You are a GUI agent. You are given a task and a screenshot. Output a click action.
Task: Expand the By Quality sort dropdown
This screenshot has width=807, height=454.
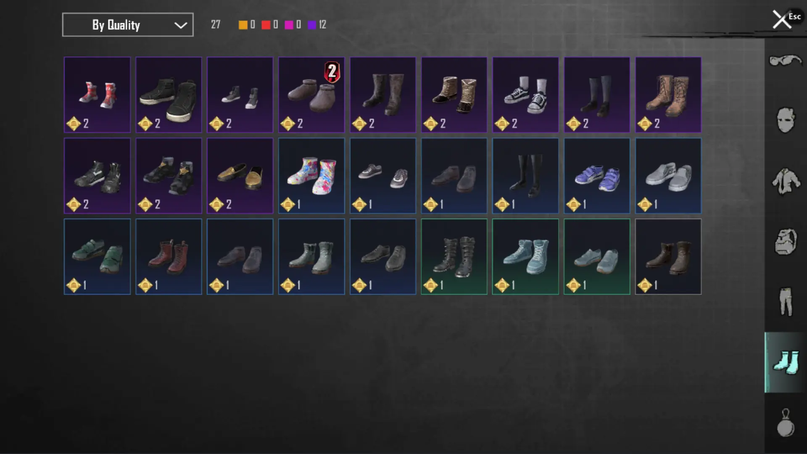point(128,25)
